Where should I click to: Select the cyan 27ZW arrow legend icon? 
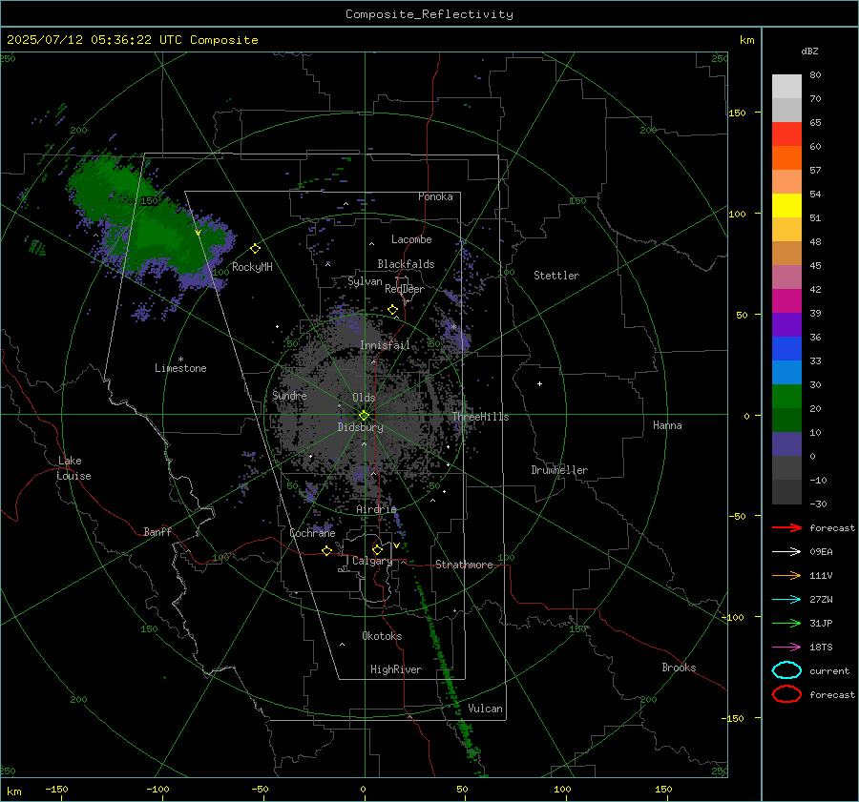[x=786, y=600]
